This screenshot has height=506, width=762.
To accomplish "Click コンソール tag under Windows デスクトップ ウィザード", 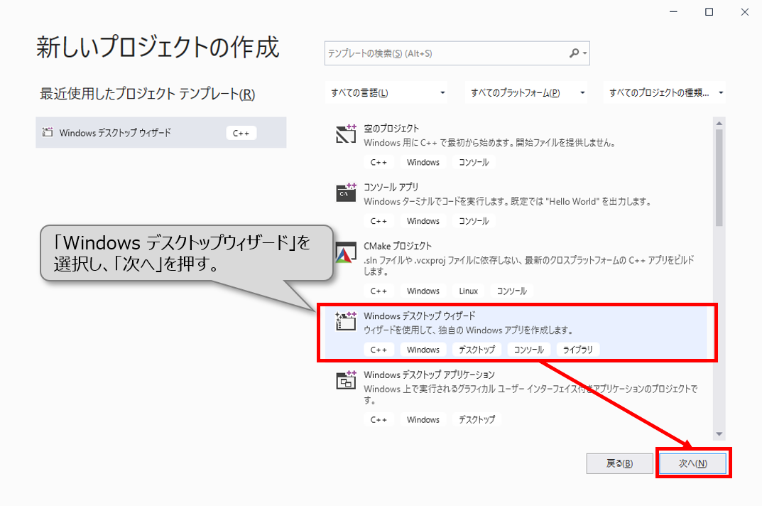I will [529, 350].
